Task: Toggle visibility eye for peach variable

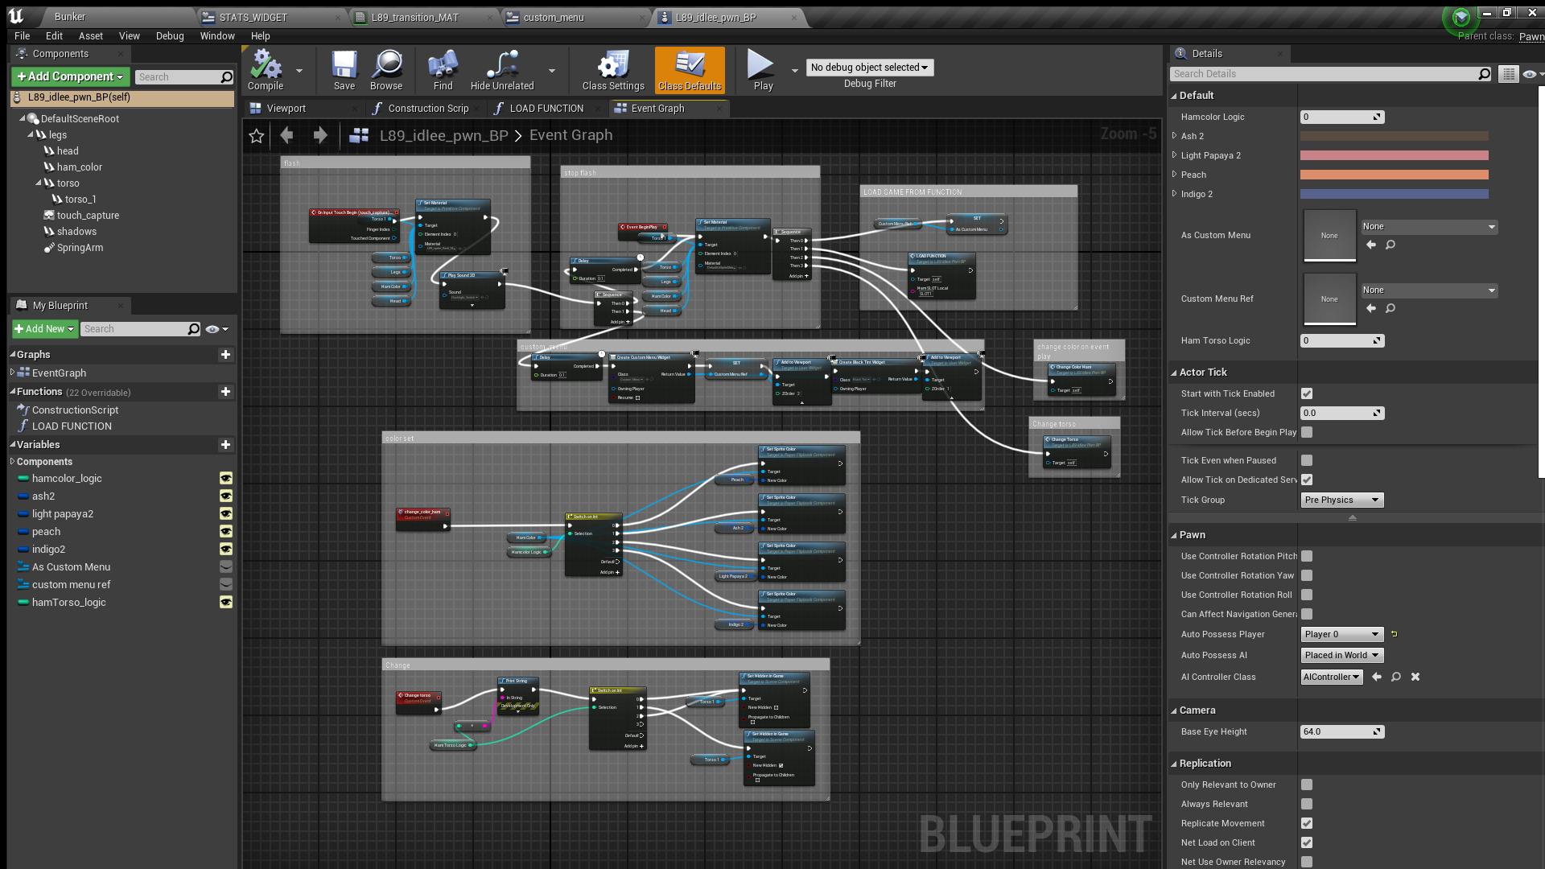Action: pos(226,532)
